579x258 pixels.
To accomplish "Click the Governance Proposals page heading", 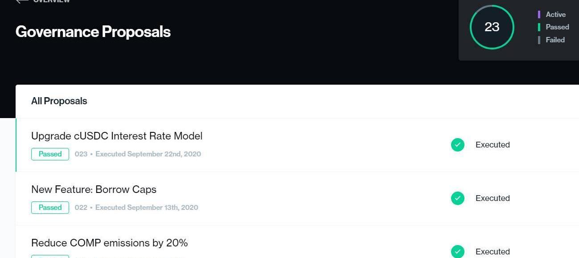I will point(93,32).
